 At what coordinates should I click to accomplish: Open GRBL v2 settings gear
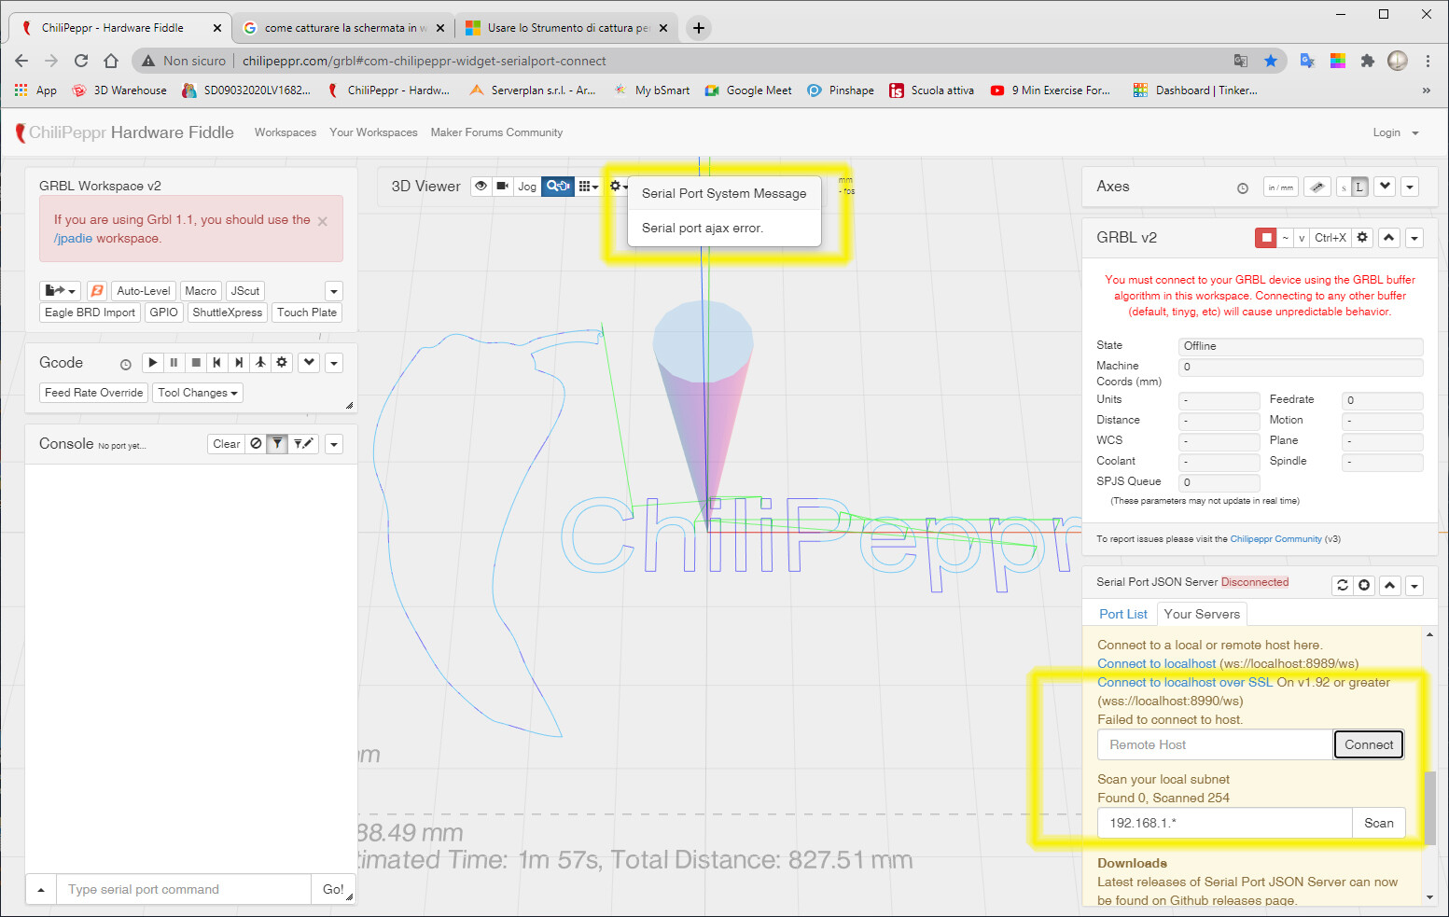point(1362,238)
